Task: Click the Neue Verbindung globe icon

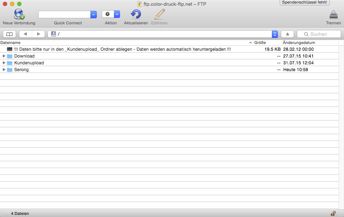Action: (x=19, y=14)
